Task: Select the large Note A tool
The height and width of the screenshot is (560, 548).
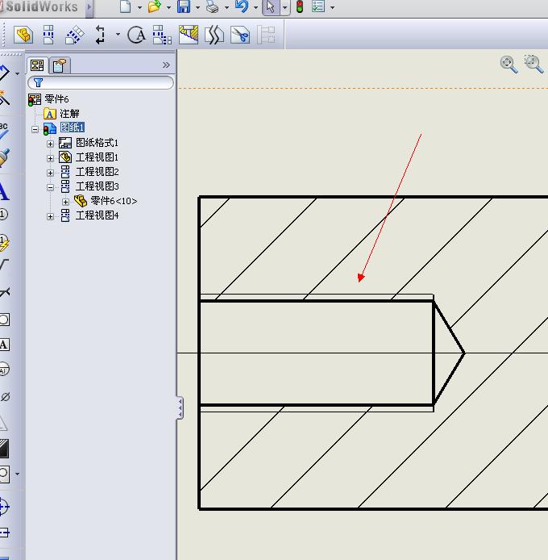Action: click(4, 190)
